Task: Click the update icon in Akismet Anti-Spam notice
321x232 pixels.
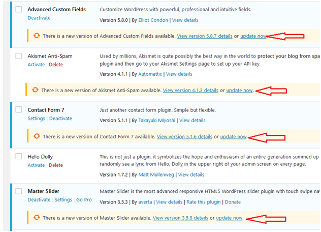Action: [35, 90]
